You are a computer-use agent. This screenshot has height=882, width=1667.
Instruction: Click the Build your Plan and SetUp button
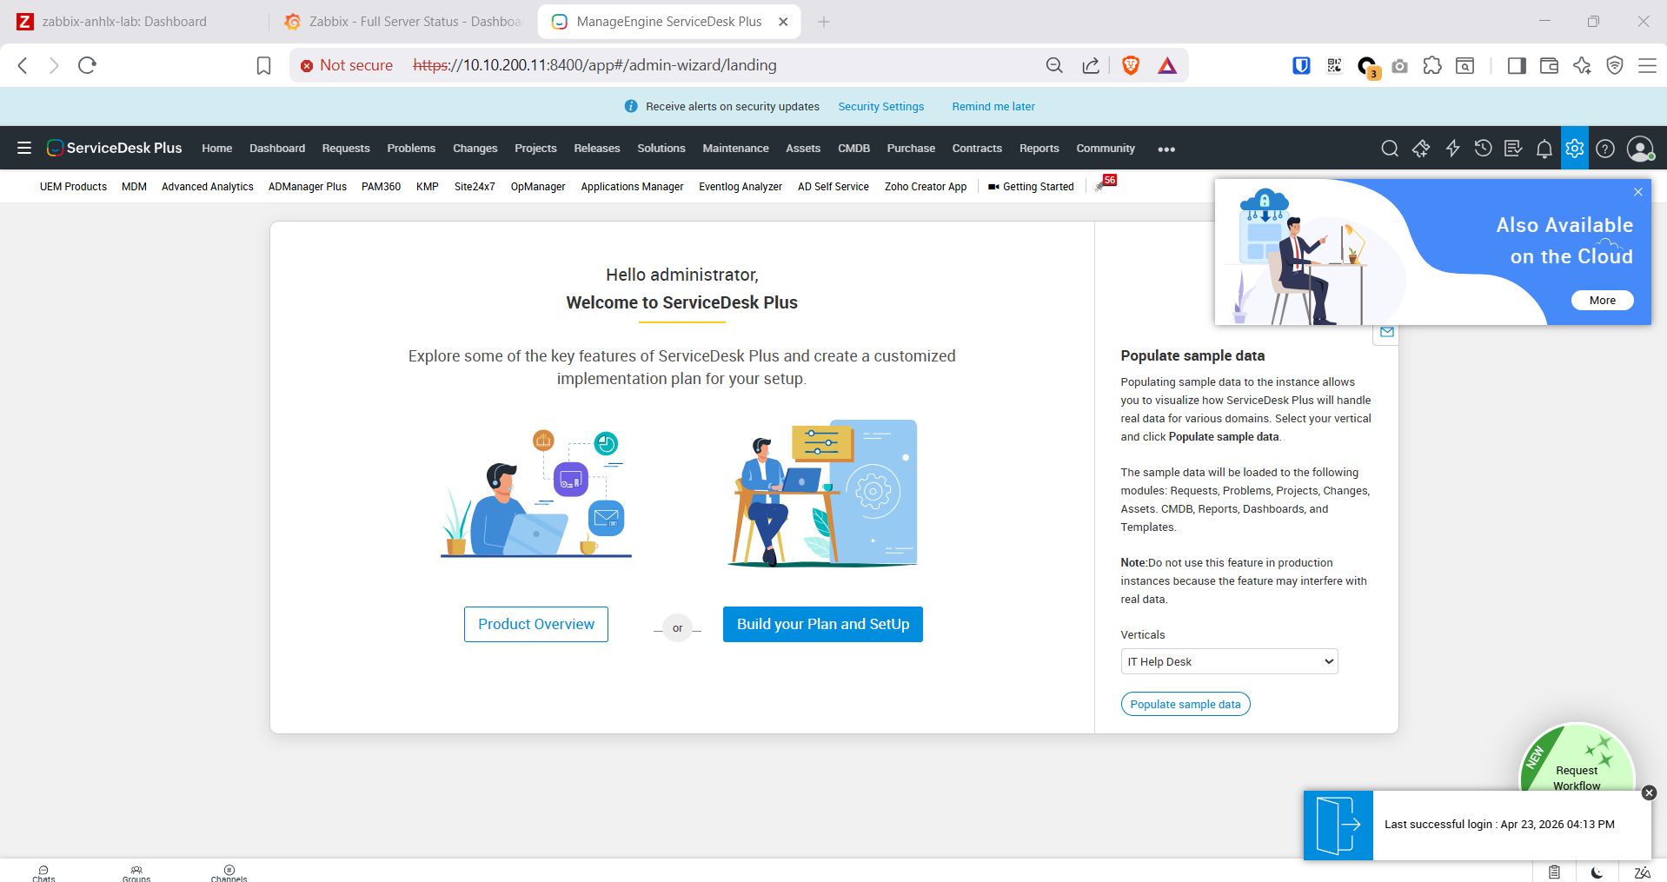[822, 624]
